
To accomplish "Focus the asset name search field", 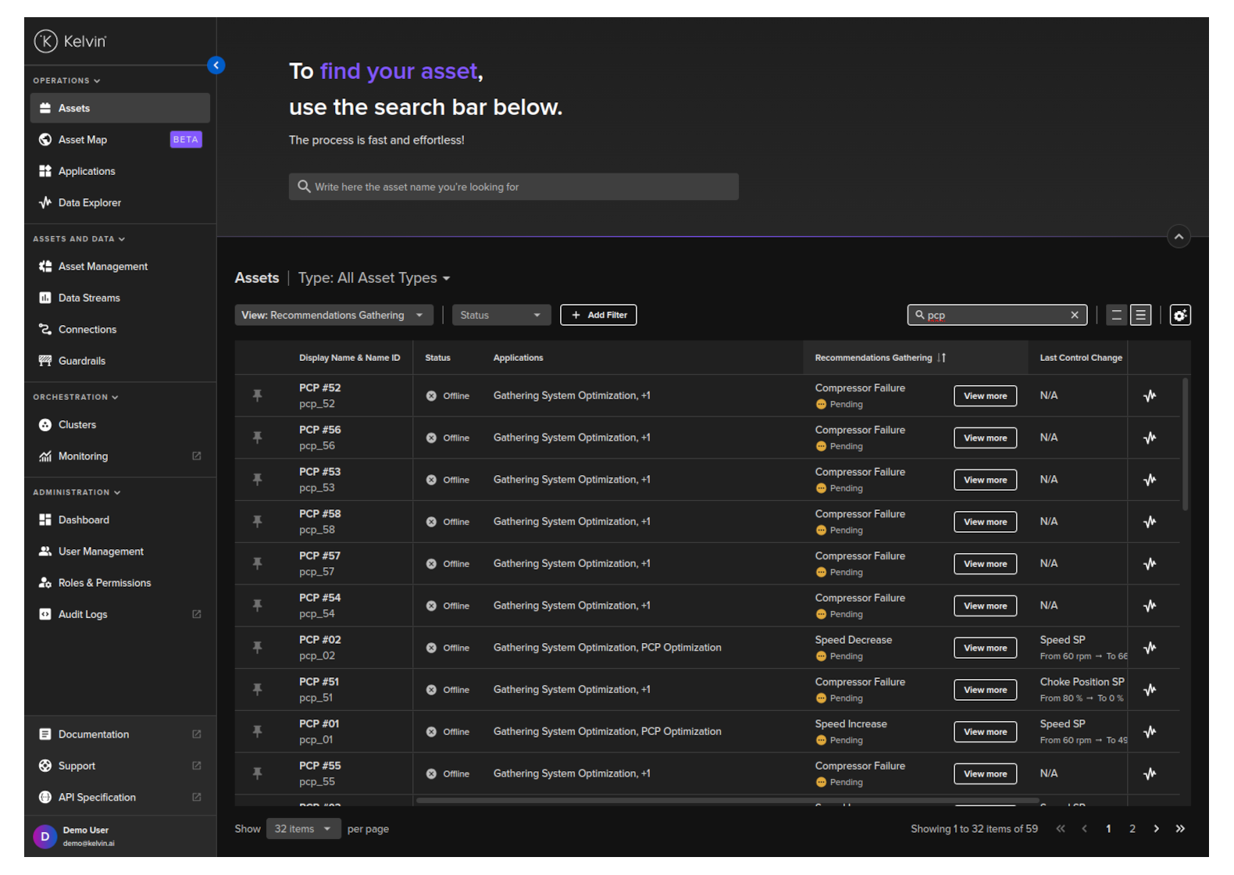I will pyautogui.click(x=514, y=187).
